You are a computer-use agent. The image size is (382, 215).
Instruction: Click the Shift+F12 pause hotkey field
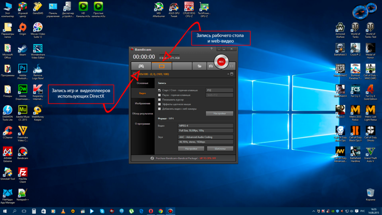coord(219,95)
